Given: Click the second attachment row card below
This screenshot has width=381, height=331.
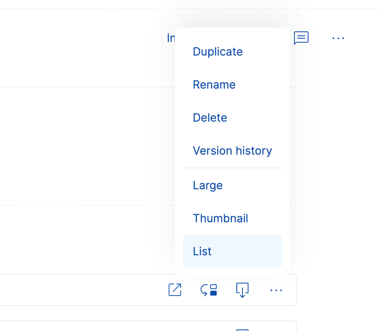Looking at the screenshot, I should pos(81,327).
